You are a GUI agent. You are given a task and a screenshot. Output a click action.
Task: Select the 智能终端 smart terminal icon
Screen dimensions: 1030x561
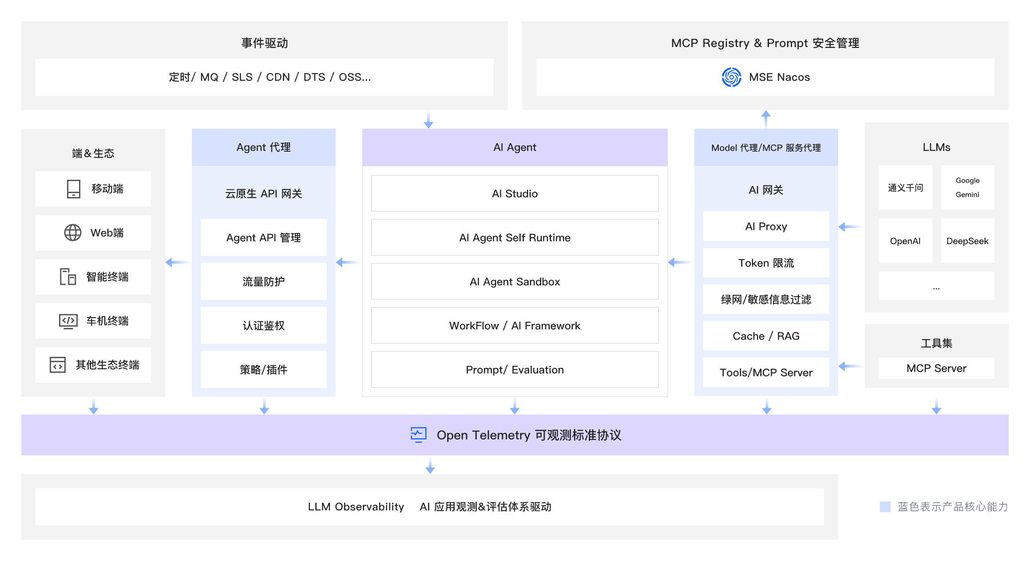[67, 277]
